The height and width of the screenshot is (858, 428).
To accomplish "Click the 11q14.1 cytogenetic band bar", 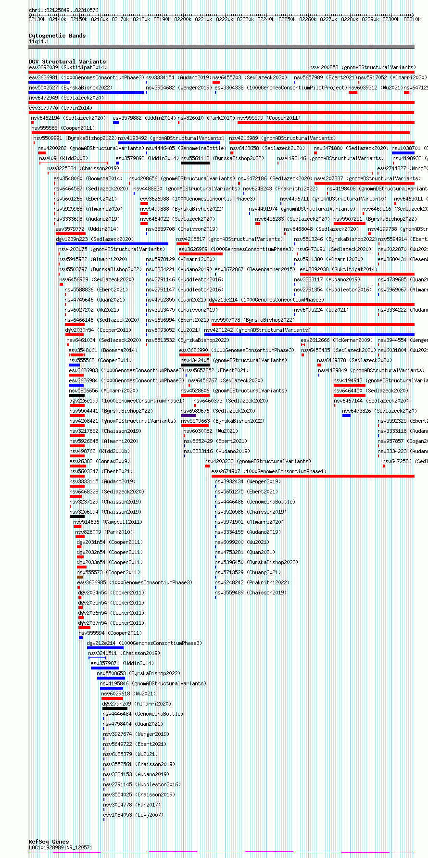I will 221,47.
